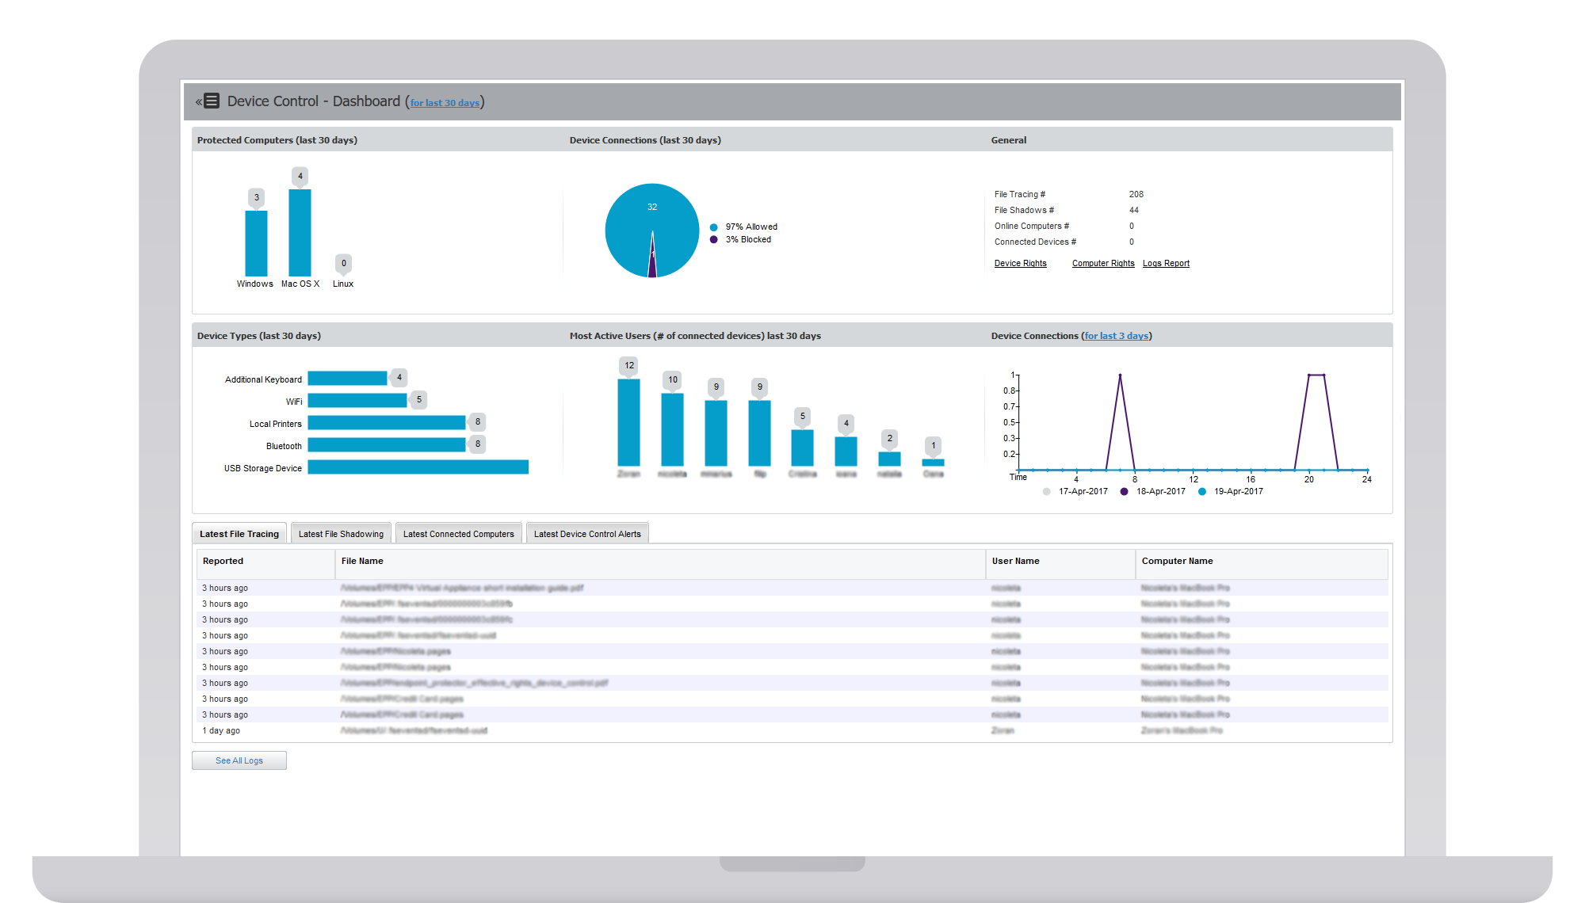Image resolution: width=1585 pixels, height=903 pixels.
Task: Click the active user bar labeled 5
Action: [x=802, y=448]
